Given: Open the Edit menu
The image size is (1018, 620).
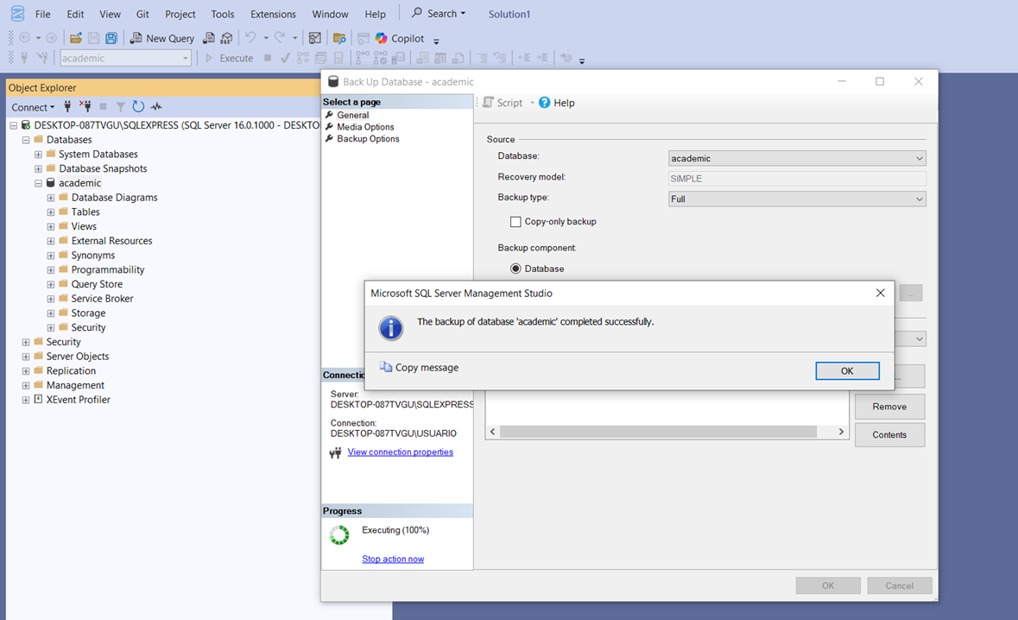Looking at the screenshot, I should [75, 14].
